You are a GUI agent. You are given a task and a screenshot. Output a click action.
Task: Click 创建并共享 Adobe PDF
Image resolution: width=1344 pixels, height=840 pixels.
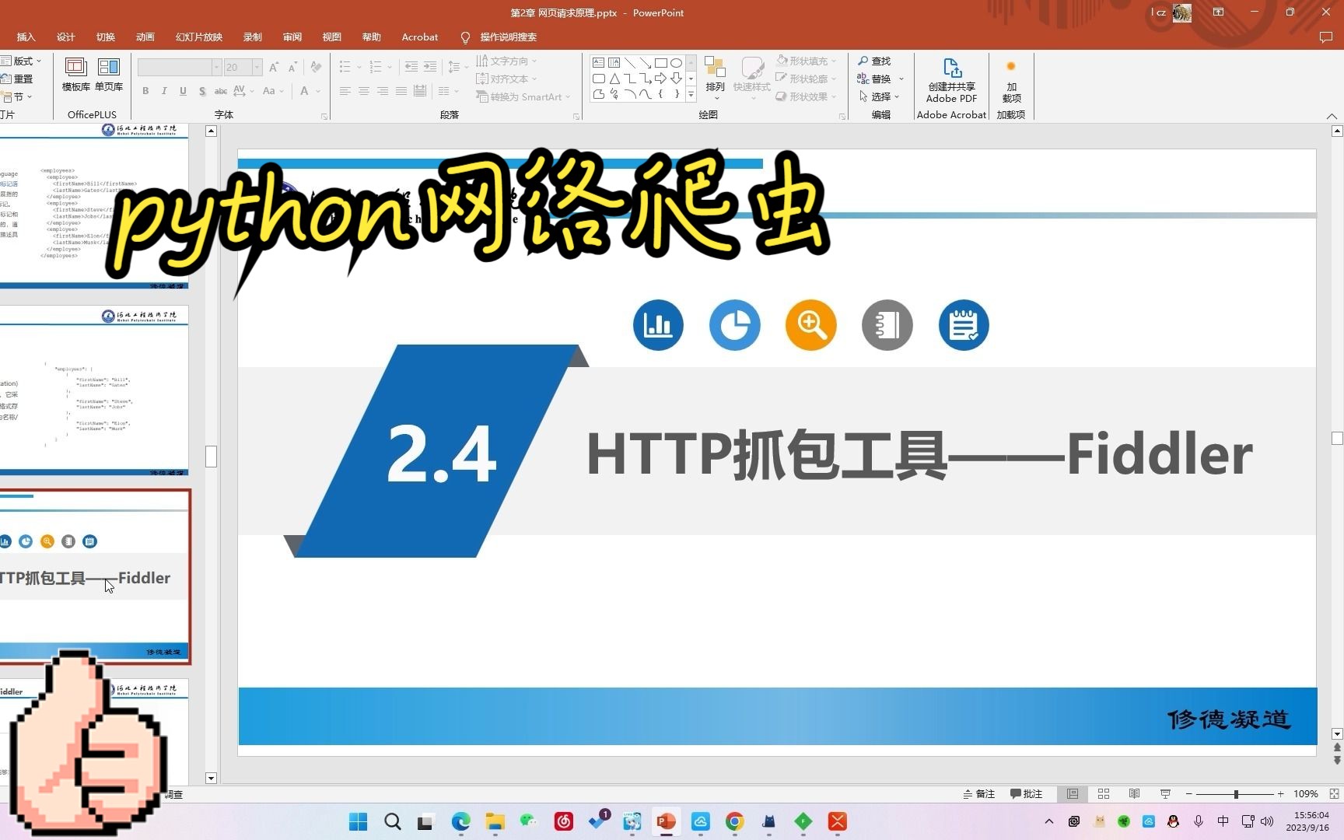pos(951,80)
